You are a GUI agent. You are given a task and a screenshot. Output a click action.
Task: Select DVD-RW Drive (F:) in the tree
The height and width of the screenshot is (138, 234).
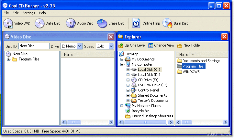148,85
